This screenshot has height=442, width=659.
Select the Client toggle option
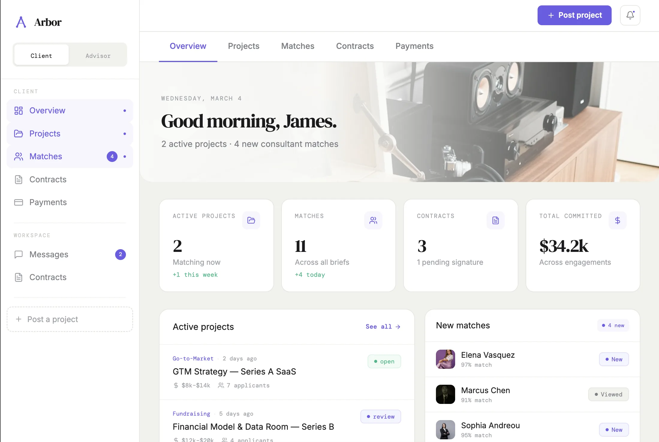(41, 55)
